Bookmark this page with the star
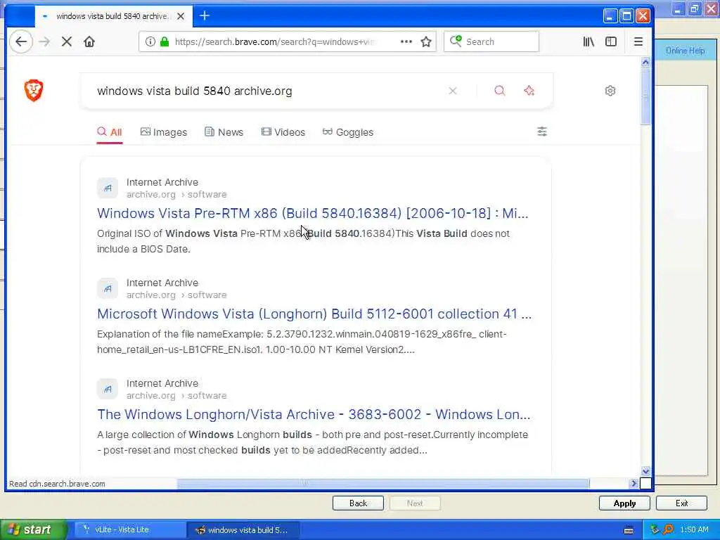This screenshot has height=540, width=720. click(426, 41)
